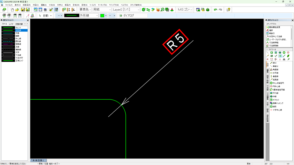Click the undo arrow icon
Viewport: 294px width, 165px height.
(x=215, y=10)
